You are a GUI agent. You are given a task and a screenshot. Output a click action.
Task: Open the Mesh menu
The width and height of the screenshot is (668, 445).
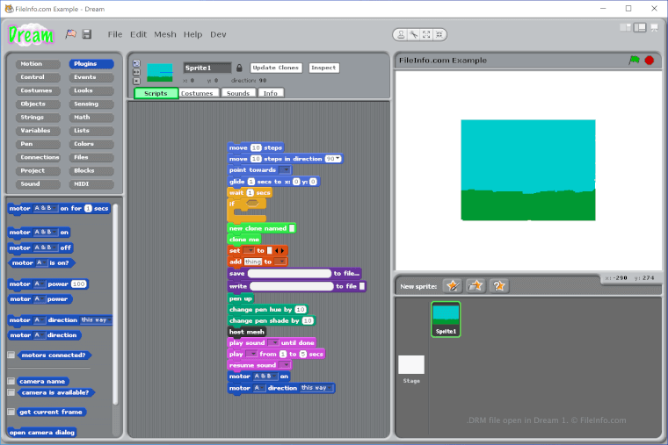pos(164,34)
